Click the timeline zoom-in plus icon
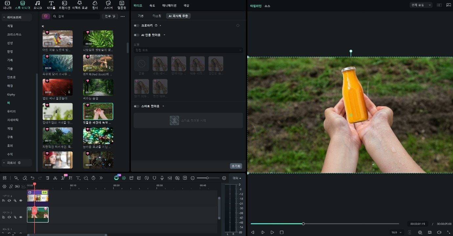Screen dimensions: 453x236 coord(224,178)
